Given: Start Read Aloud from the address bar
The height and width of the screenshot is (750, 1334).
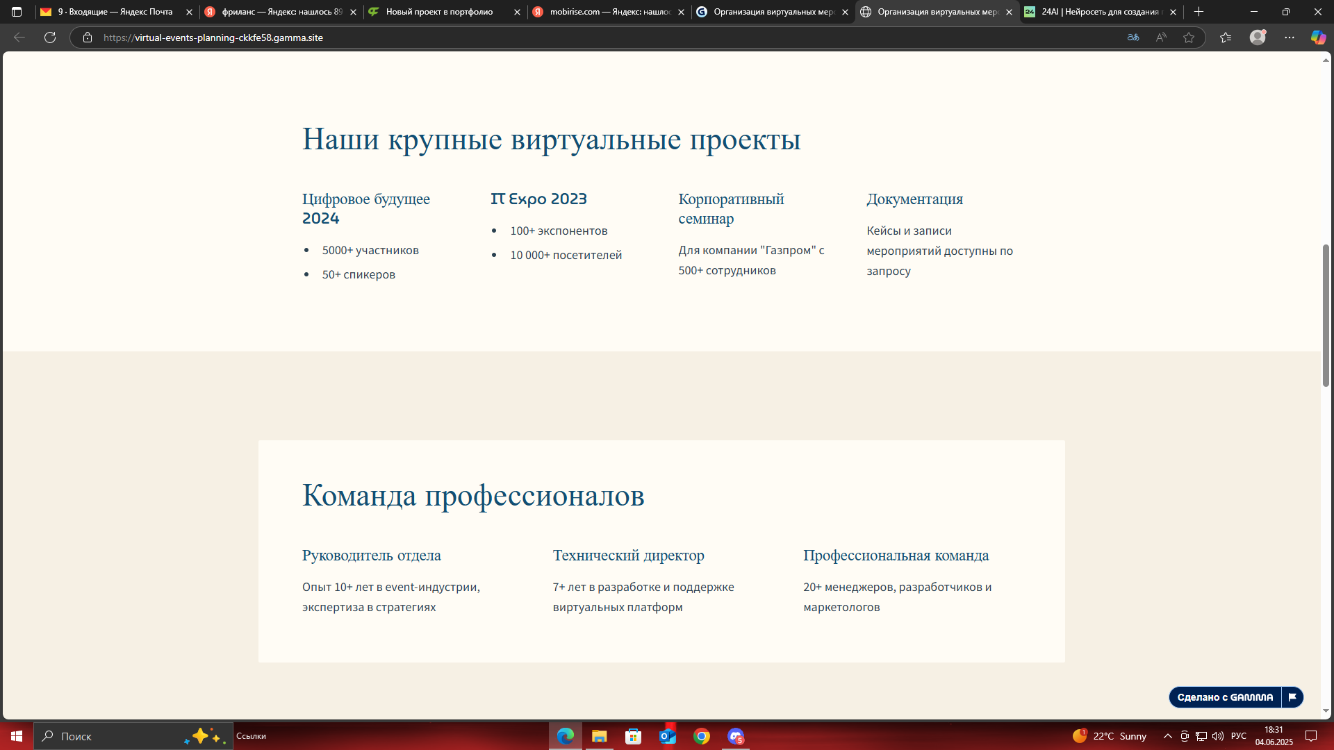Looking at the screenshot, I should point(1161,37).
